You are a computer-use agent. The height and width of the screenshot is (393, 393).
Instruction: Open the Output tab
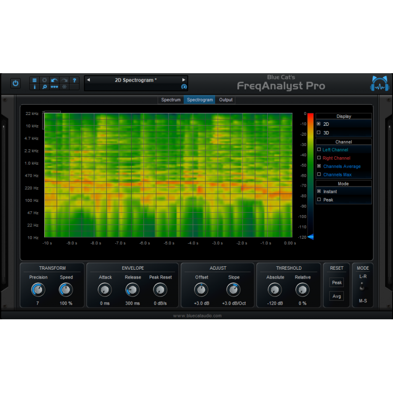(225, 99)
